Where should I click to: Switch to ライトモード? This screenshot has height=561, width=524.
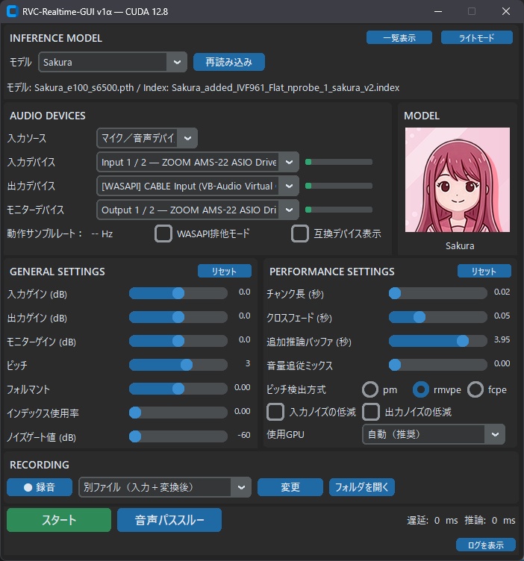tap(477, 37)
